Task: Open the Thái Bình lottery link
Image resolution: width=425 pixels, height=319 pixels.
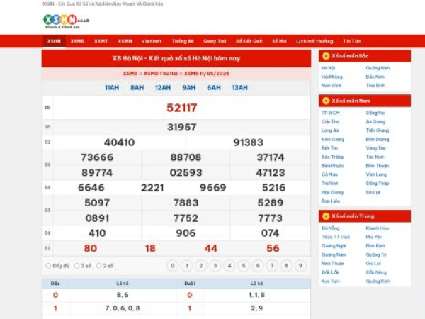Action: coord(375,86)
